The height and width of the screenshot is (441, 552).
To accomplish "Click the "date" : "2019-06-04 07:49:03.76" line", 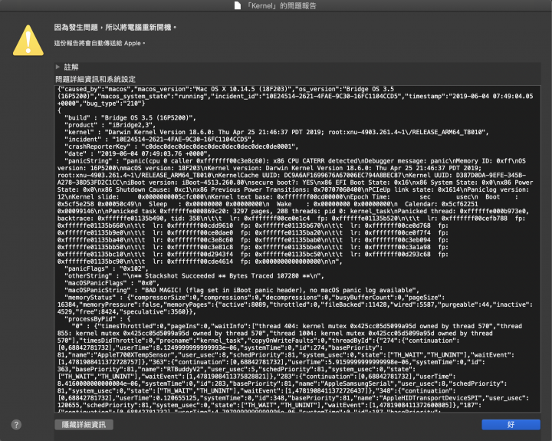I will coord(137,153).
